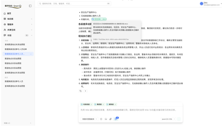Focus the chat message input area
Viewport: 222px width, 127px height.
tap(130, 110)
